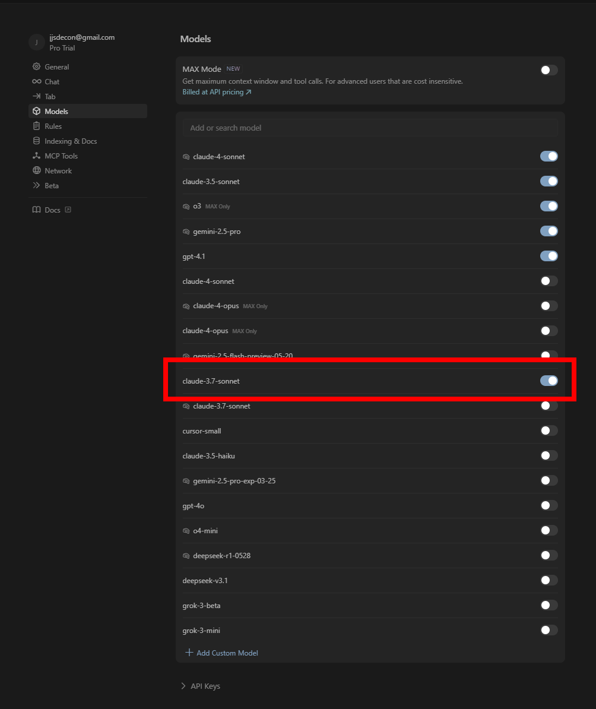
Task: Open the Beta settings section
Action: pyautogui.click(x=88, y=185)
